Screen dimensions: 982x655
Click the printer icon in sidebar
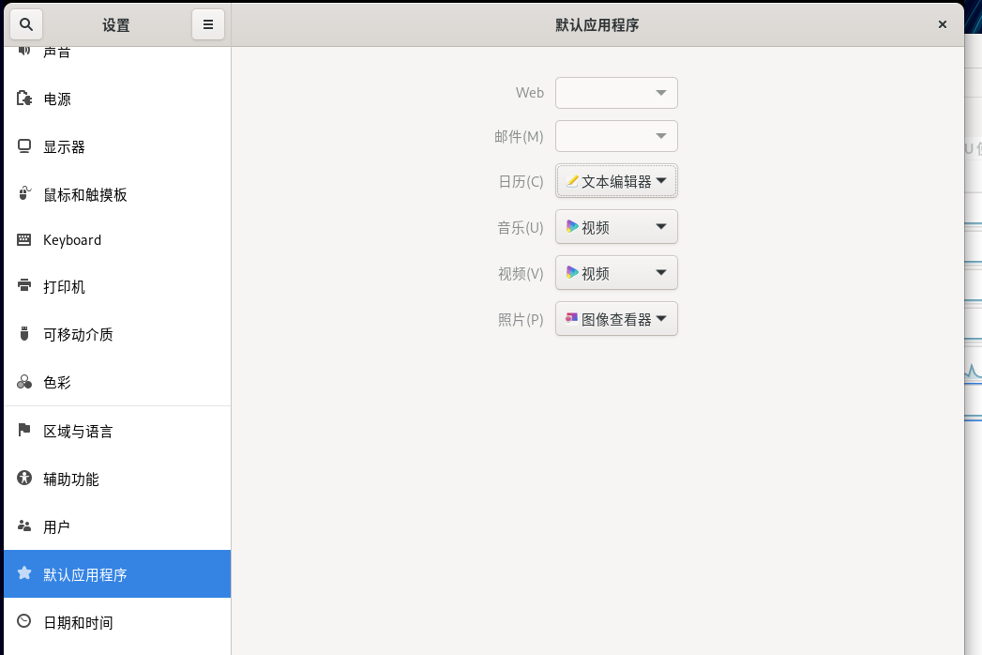coord(24,286)
